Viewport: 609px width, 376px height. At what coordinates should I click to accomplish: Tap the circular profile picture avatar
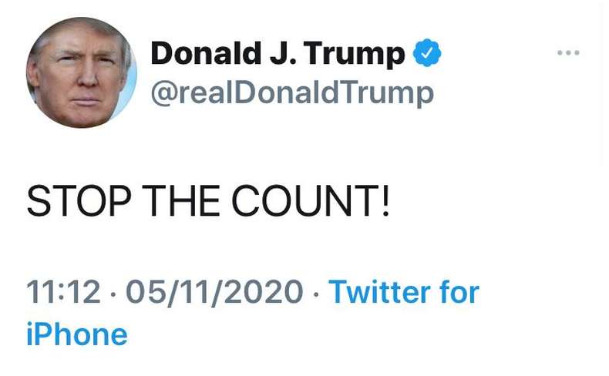pos(81,72)
